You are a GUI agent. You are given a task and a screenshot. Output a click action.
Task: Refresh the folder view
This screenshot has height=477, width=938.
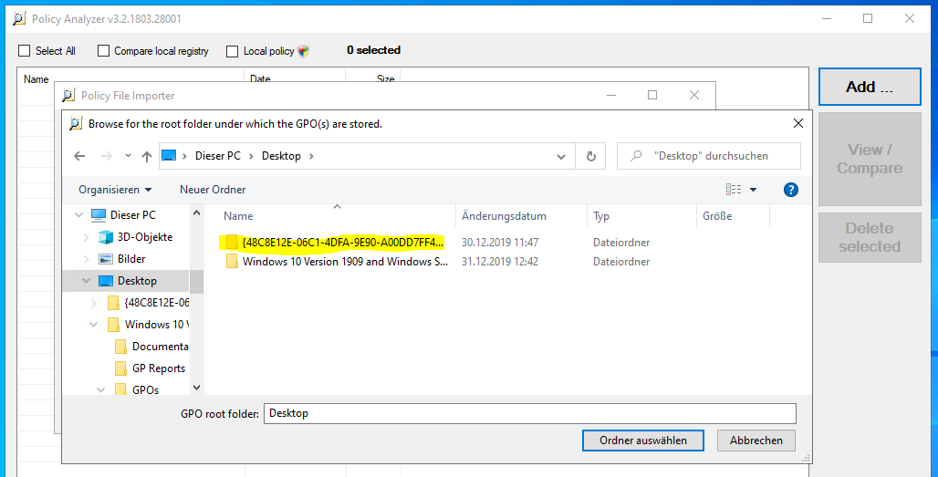tap(590, 157)
